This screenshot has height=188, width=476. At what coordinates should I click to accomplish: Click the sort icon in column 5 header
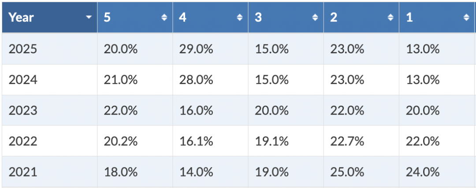[164, 18]
